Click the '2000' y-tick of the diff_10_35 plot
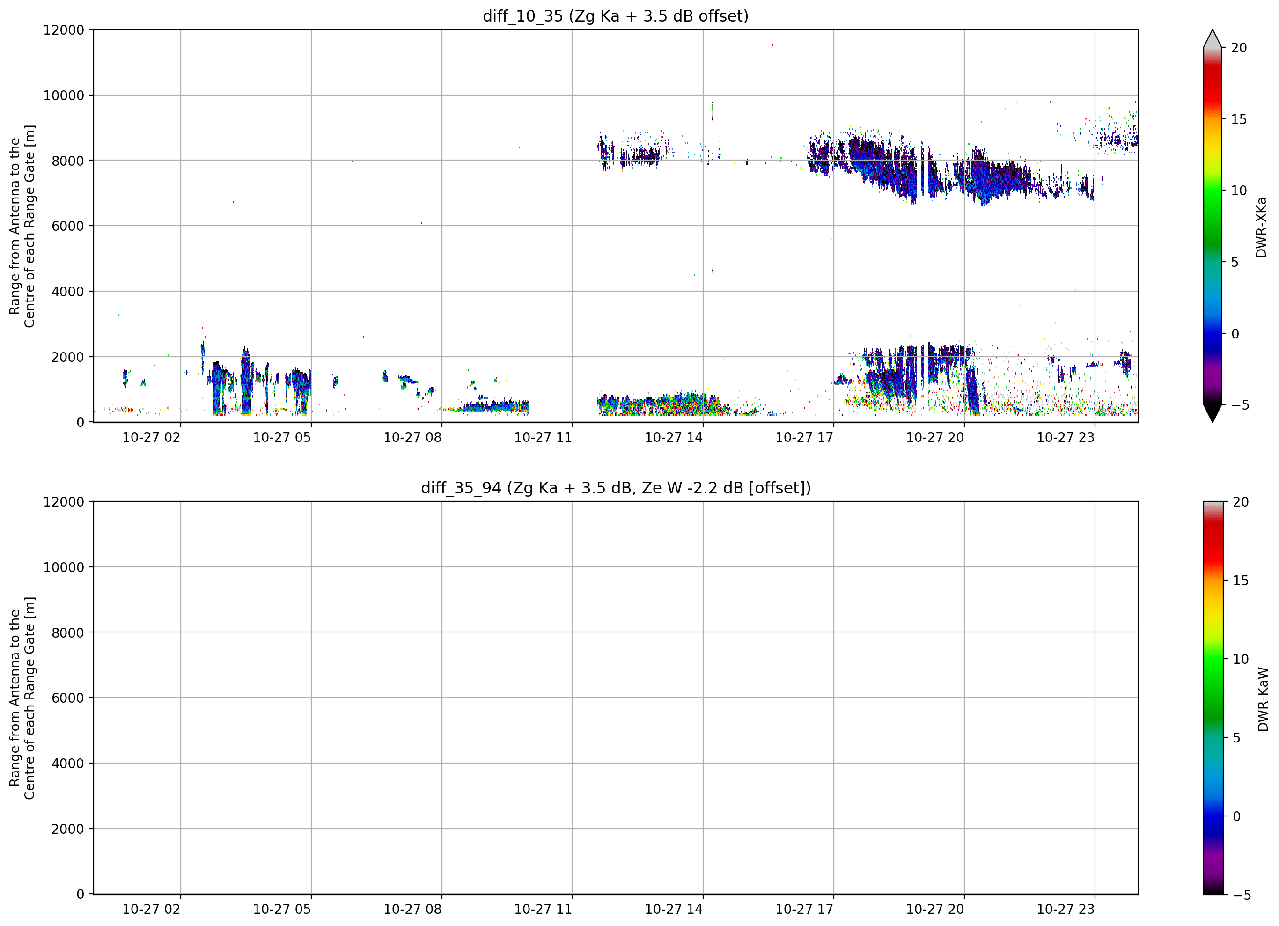The height and width of the screenshot is (926, 1279). pyautogui.click(x=68, y=358)
